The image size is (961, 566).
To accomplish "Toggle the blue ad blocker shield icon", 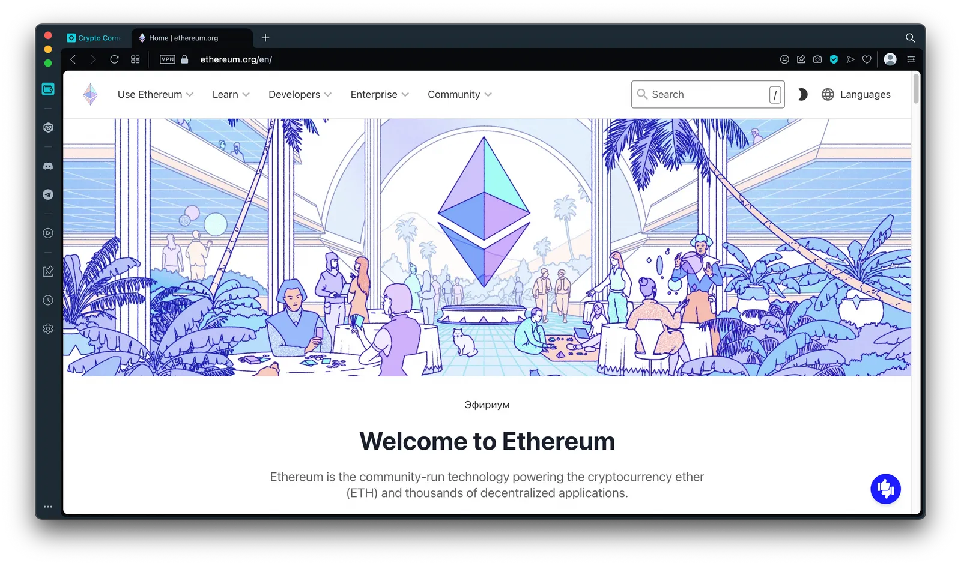I will click(834, 59).
